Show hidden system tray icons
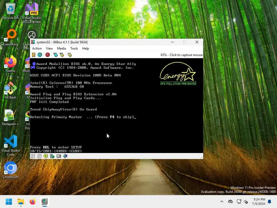277x208 pixels. point(222,201)
